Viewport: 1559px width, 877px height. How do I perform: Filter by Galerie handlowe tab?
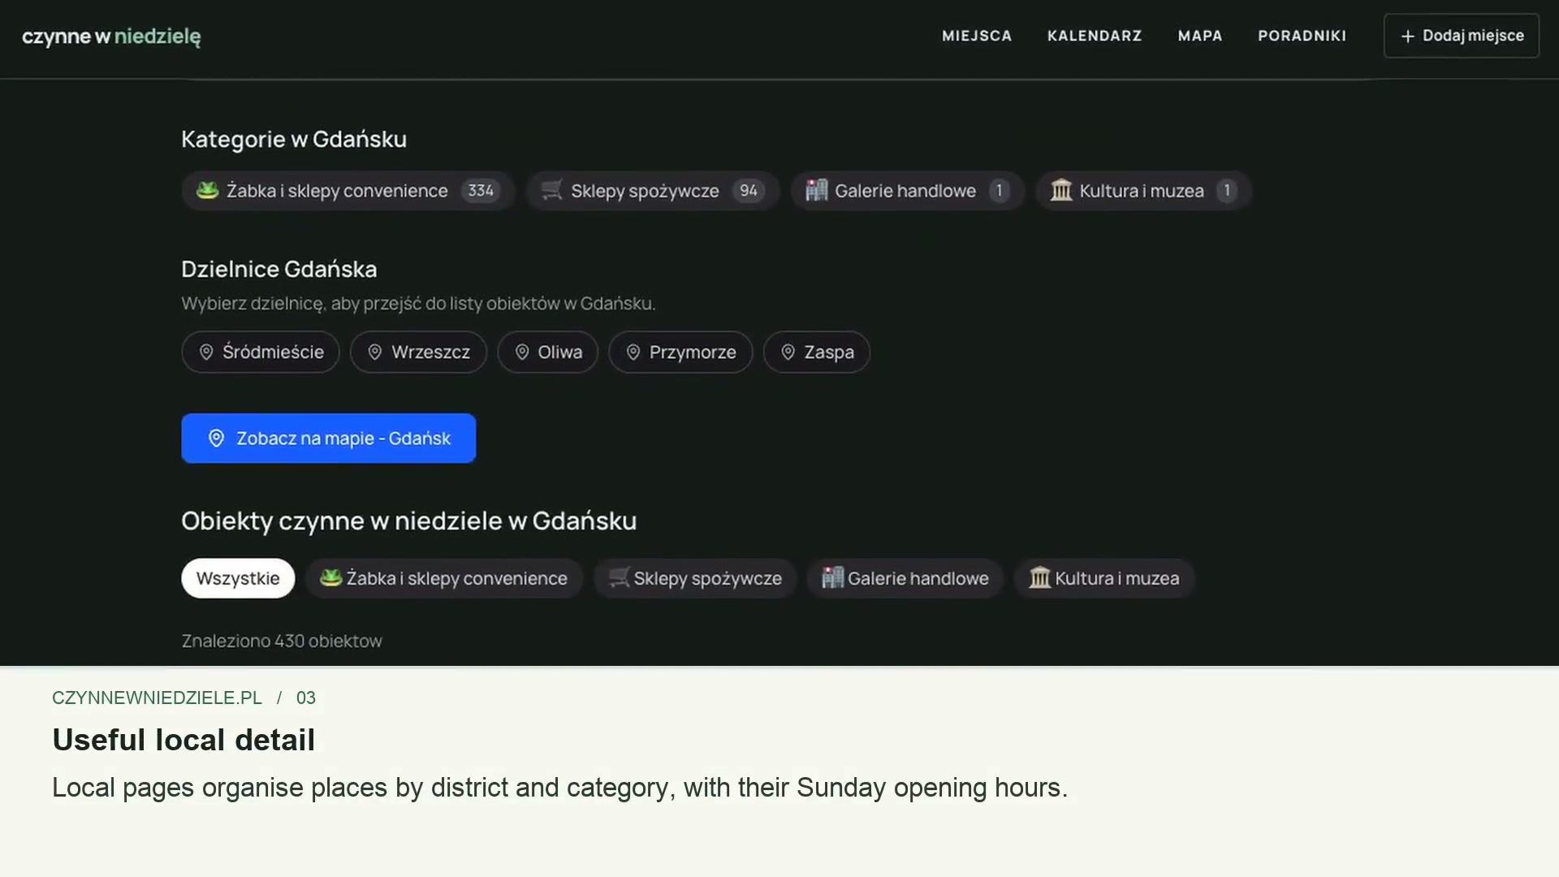[905, 578]
